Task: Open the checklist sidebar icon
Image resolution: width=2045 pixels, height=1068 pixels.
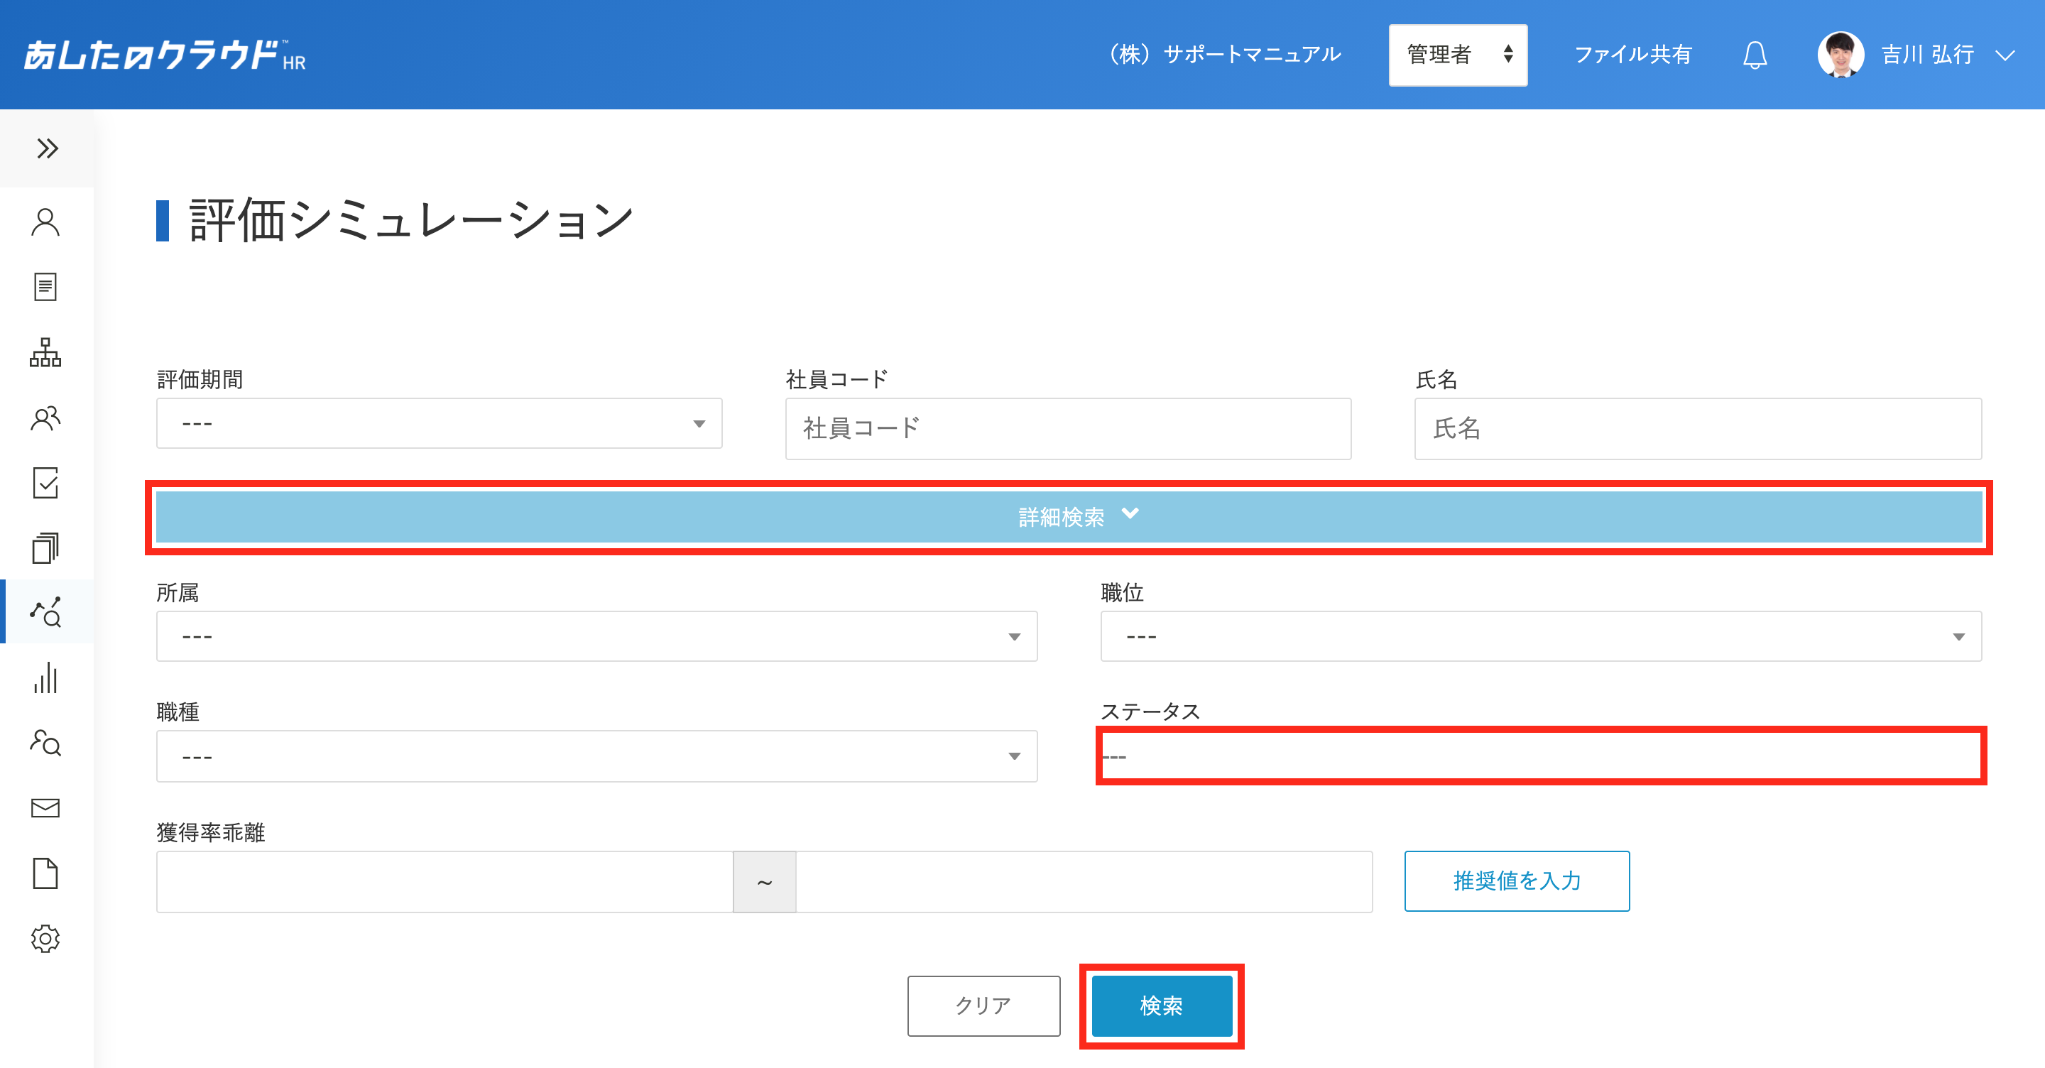Action: [x=45, y=483]
